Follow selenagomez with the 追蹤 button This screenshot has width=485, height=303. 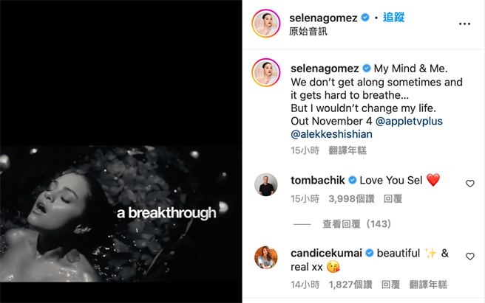point(394,17)
